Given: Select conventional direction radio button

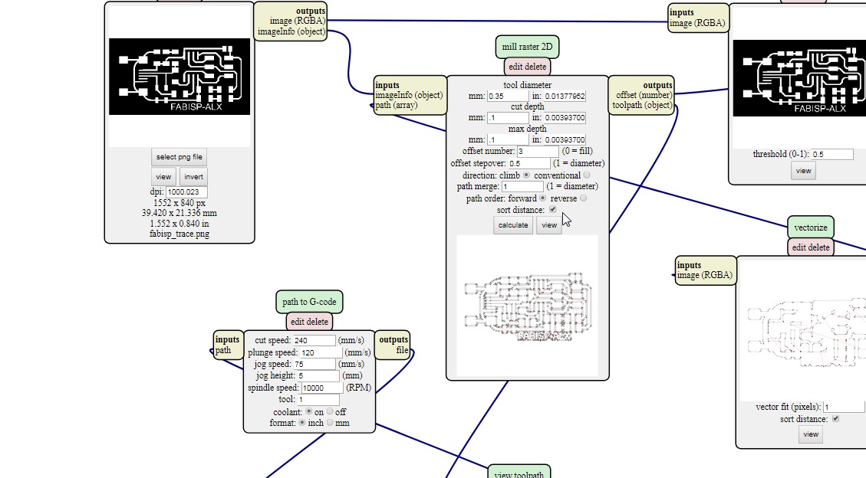Looking at the screenshot, I should pyautogui.click(x=587, y=175).
